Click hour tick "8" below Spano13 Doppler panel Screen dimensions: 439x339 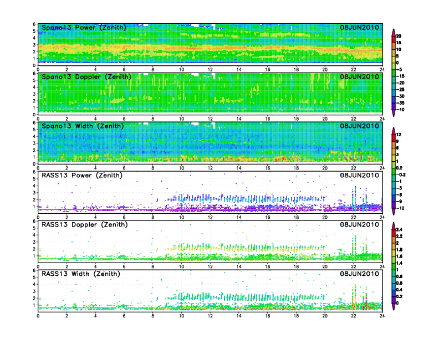(x=153, y=119)
